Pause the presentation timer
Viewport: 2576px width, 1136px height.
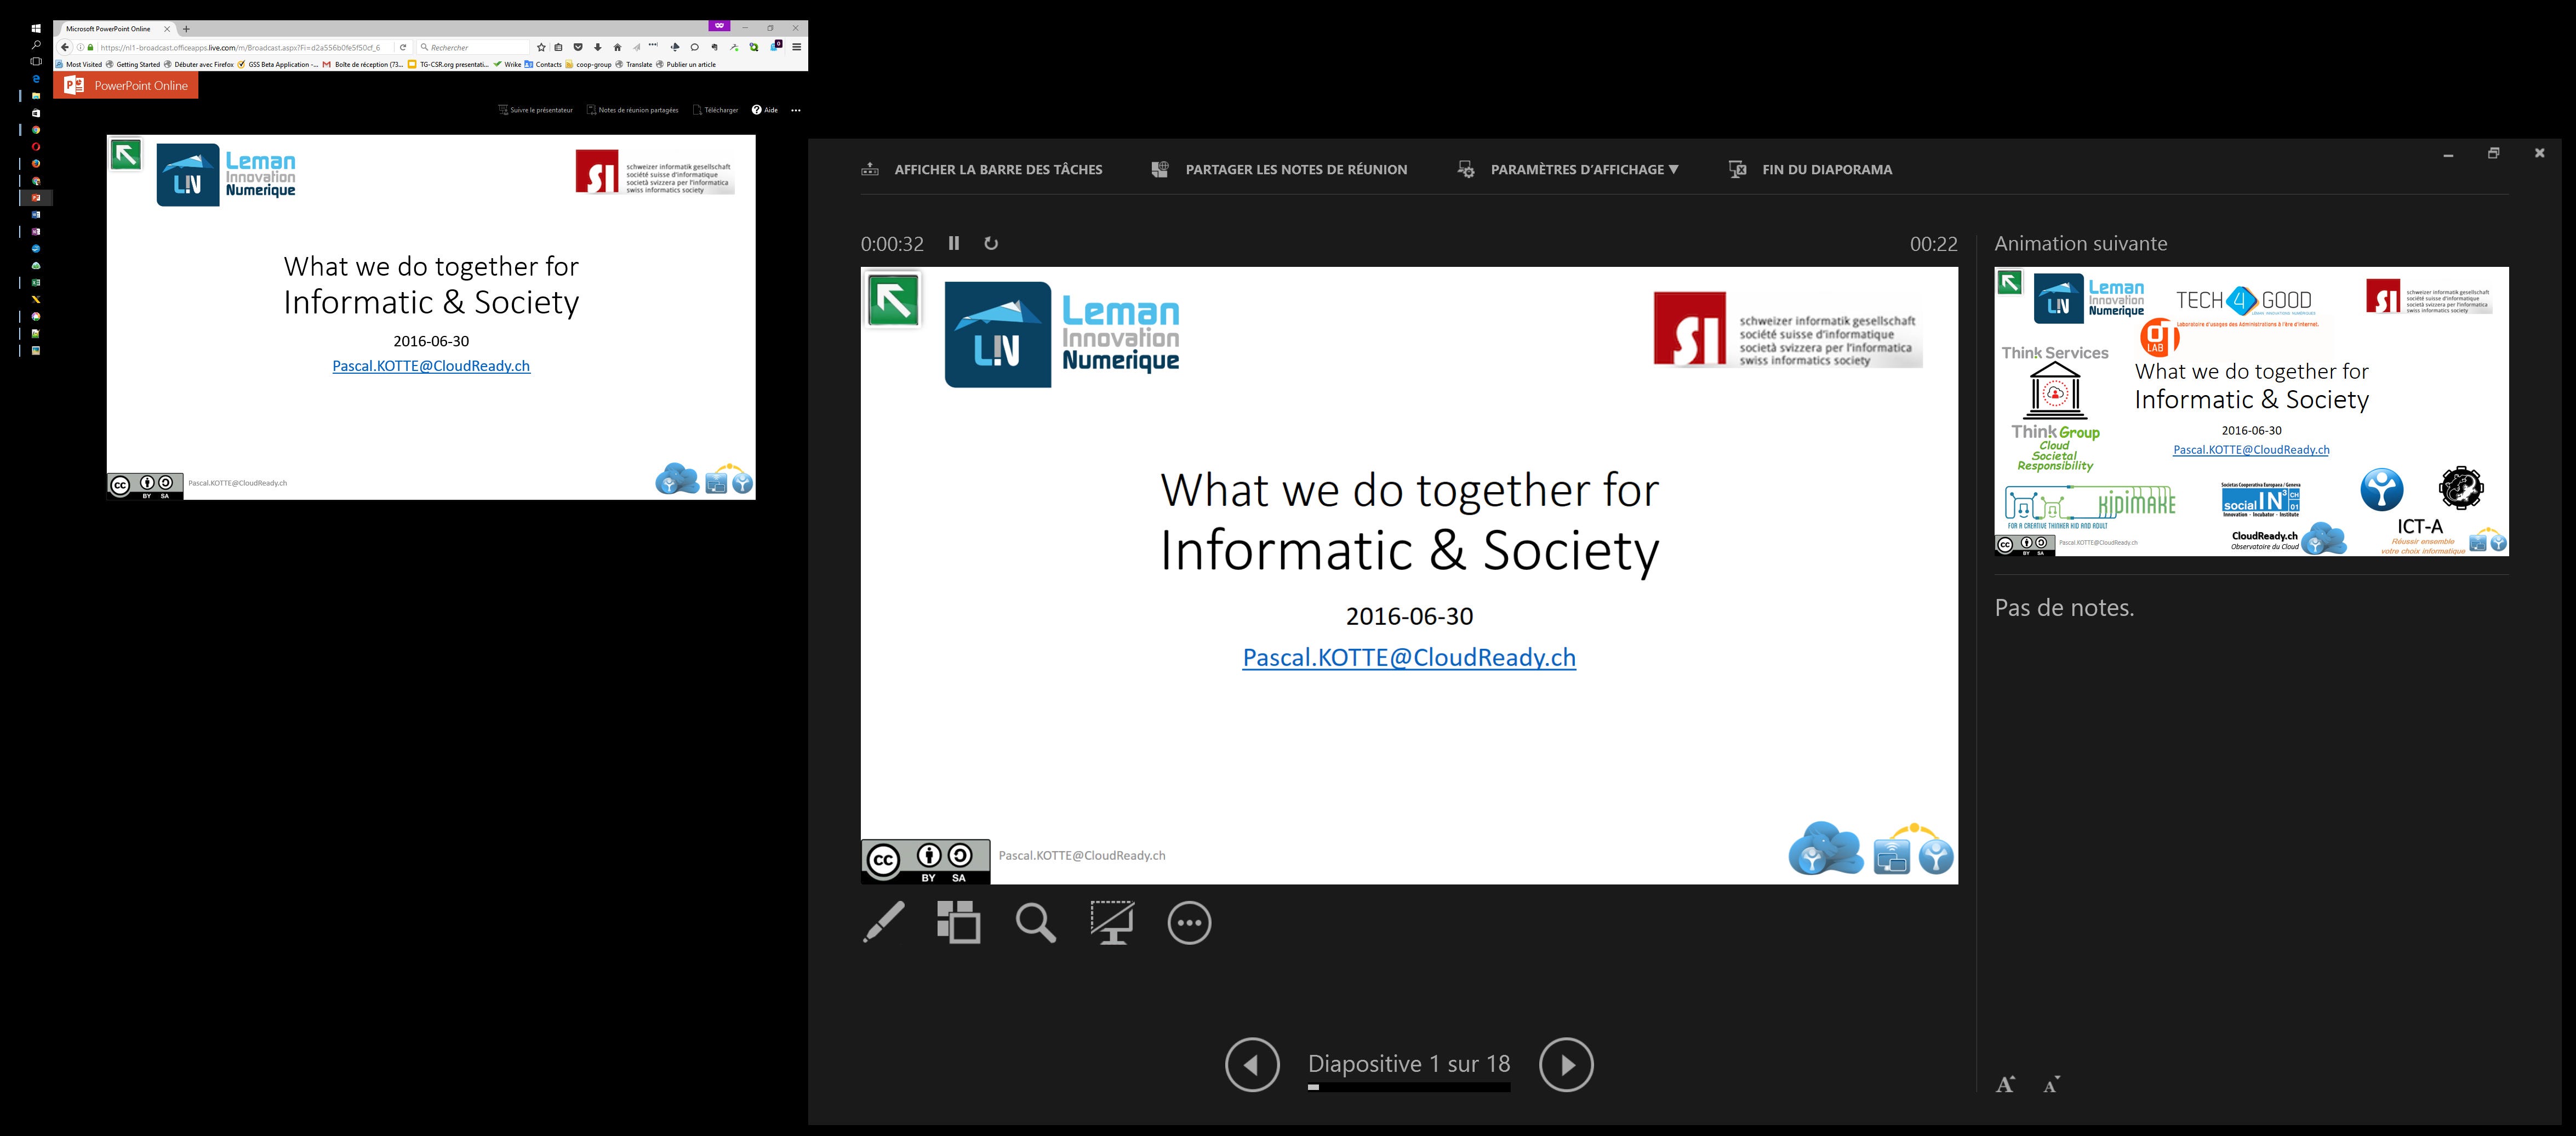[954, 243]
